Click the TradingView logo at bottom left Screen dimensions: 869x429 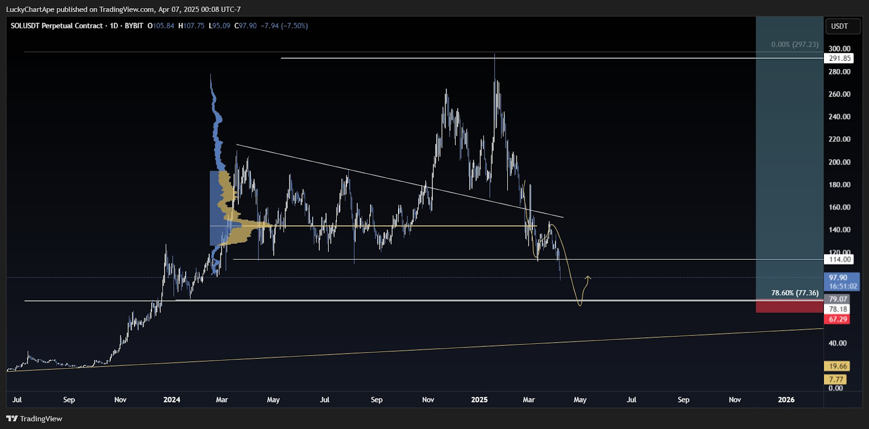point(34,419)
